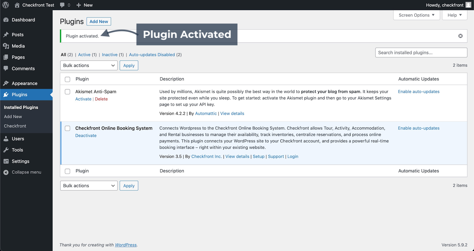Open the Checkfront Login link
Image resolution: width=474 pixels, height=251 pixels.
[x=293, y=156]
